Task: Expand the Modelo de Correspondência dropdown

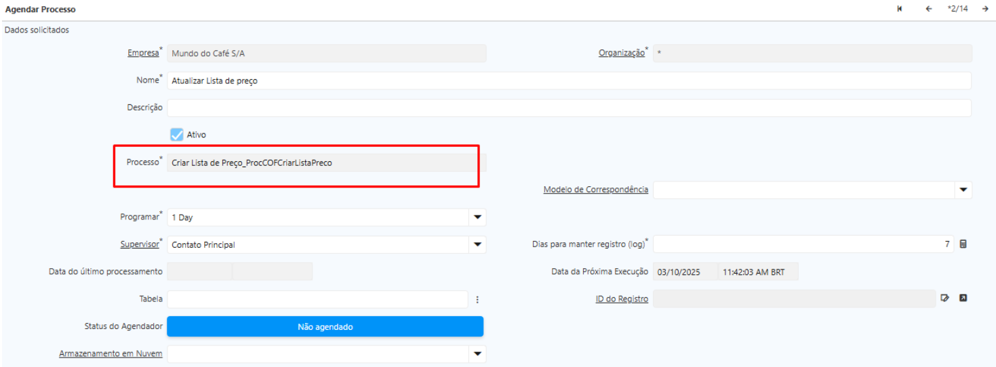Action: tap(963, 190)
